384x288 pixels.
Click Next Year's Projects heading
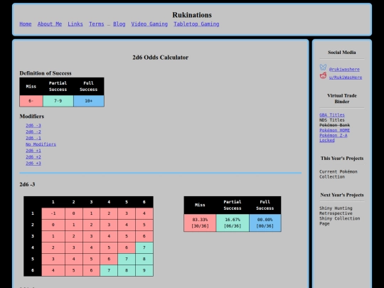[342, 195]
